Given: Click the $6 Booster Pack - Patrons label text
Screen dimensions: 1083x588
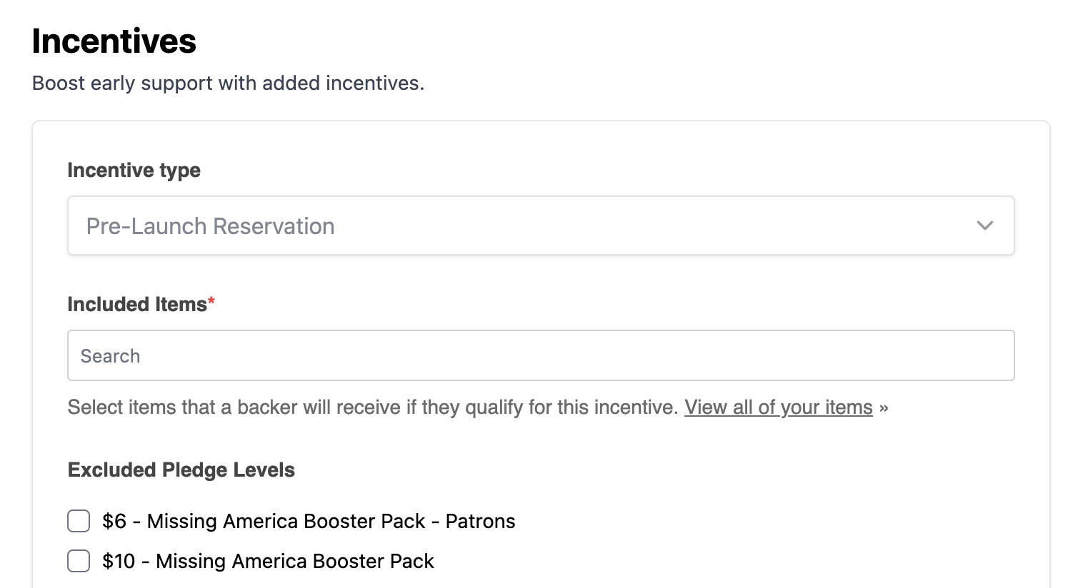Looking at the screenshot, I should [309, 522].
